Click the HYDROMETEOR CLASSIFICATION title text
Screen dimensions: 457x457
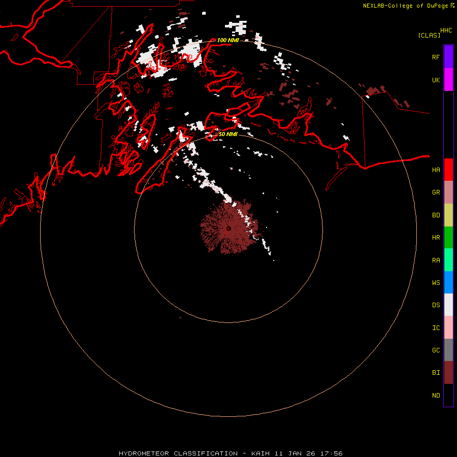[178, 453]
